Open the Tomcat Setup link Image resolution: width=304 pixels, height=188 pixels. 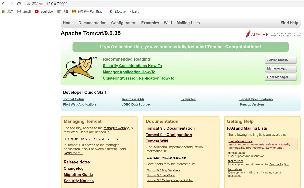pyautogui.click(x=73, y=99)
